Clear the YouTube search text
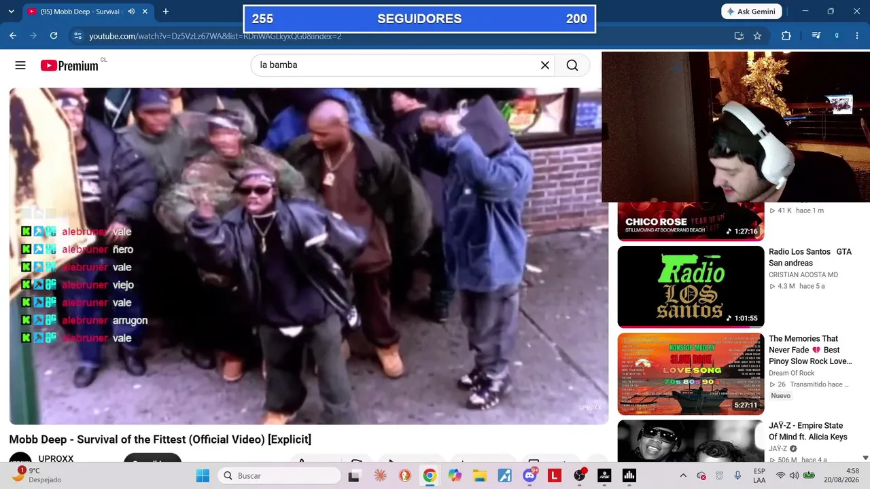Image resolution: width=870 pixels, height=489 pixels. 544,65
